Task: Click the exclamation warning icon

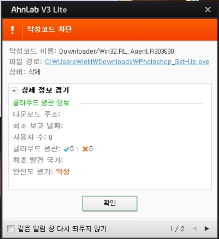Action: tap(12, 30)
